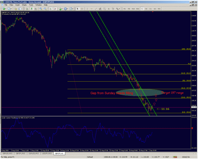The image size is (198, 159).
Task: Open the Profiles toolbar icon
Action: 9,9
